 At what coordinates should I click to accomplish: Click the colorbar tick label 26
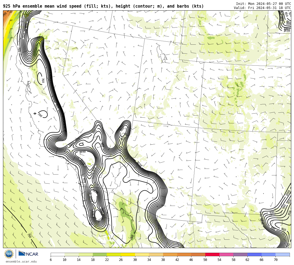click(x=121, y=260)
